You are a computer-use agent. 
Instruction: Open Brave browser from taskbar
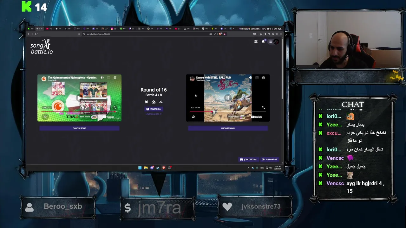point(164,168)
